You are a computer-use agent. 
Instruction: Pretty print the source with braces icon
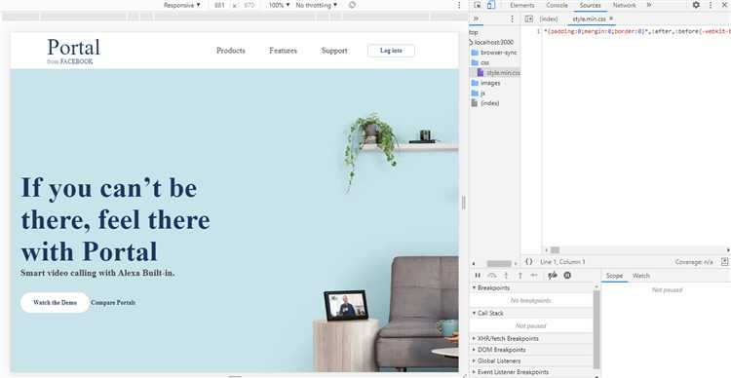[528, 262]
